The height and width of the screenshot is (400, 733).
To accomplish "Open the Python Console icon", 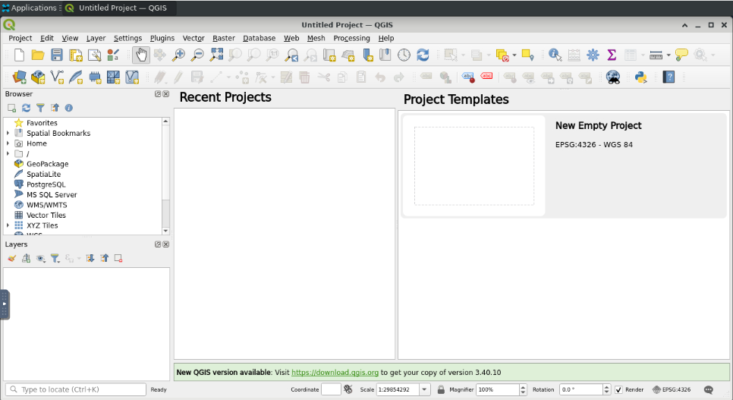I will (641, 77).
